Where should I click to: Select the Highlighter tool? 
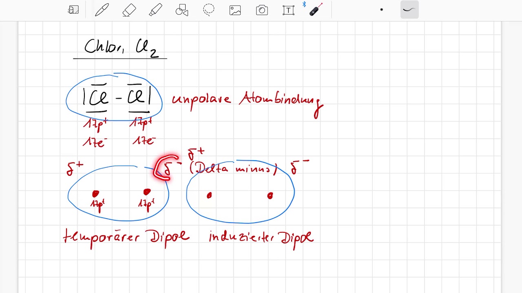[155, 10]
